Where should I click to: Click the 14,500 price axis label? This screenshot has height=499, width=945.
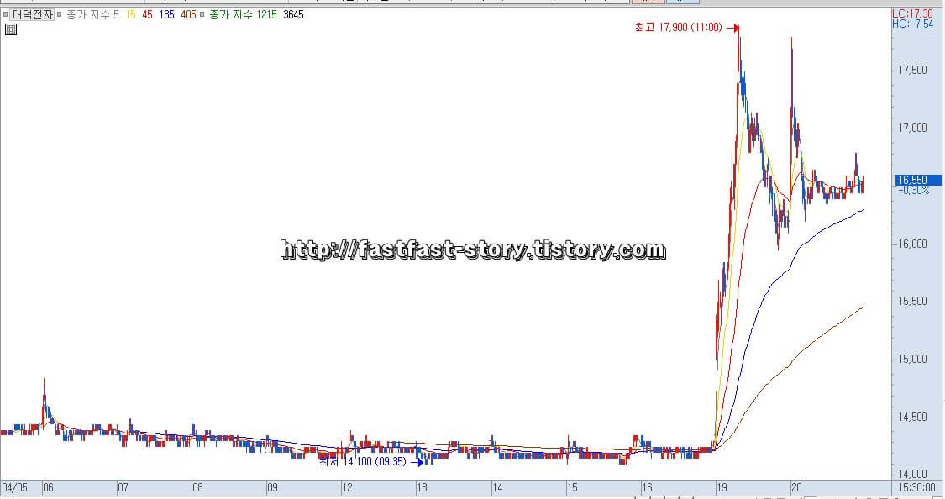click(912, 417)
